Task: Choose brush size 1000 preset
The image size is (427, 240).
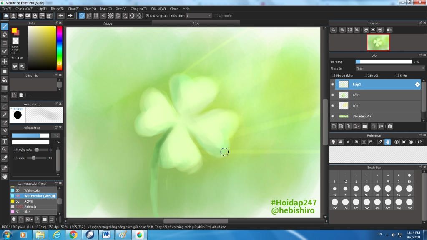Action: point(409,203)
